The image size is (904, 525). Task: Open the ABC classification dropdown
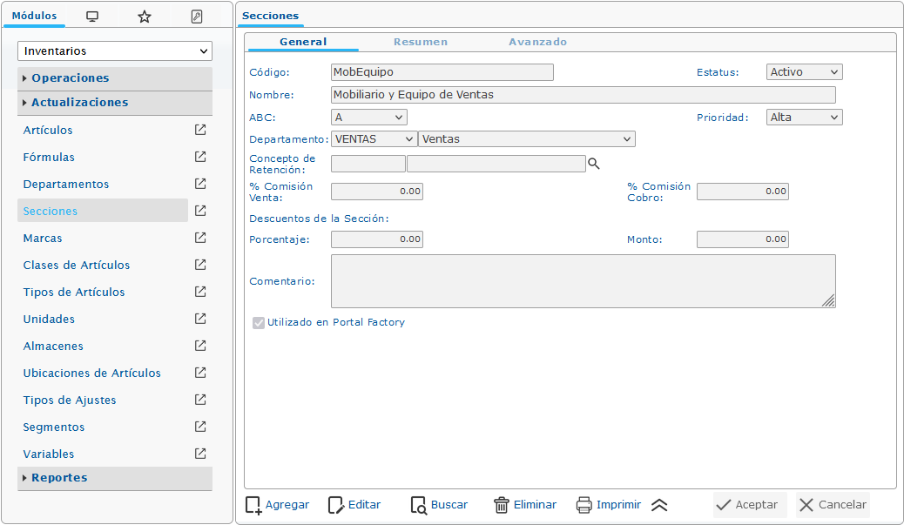369,118
